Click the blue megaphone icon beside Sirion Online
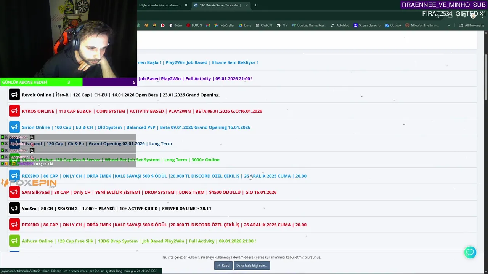This screenshot has height=274, width=488. (14, 127)
